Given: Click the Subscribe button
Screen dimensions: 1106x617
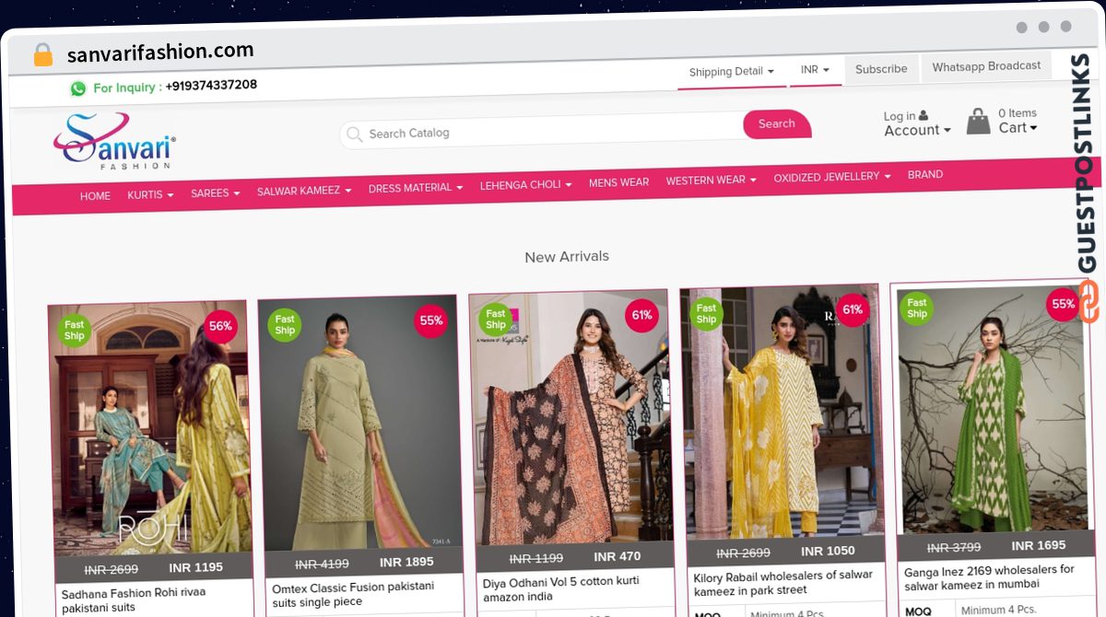Looking at the screenshot, I should pyautogui.click(x=881, y=69).
